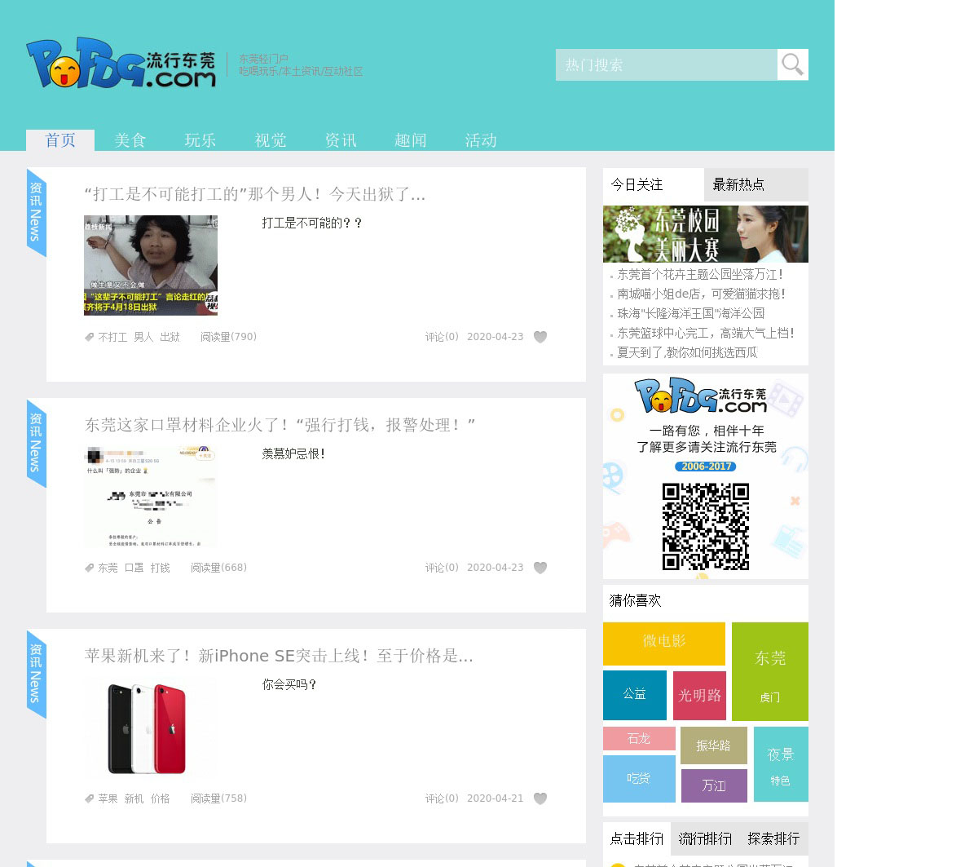Image resolution: width=978 pixels, height=867 pixels.
Task: Click the 不打工 tag
Action: tap(112, 337)
